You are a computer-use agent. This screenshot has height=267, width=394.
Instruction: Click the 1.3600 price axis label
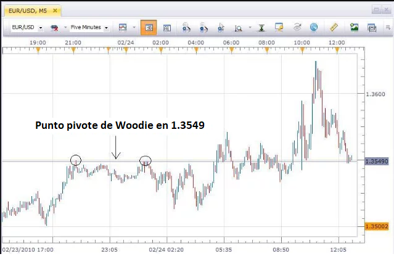(375, 94)
